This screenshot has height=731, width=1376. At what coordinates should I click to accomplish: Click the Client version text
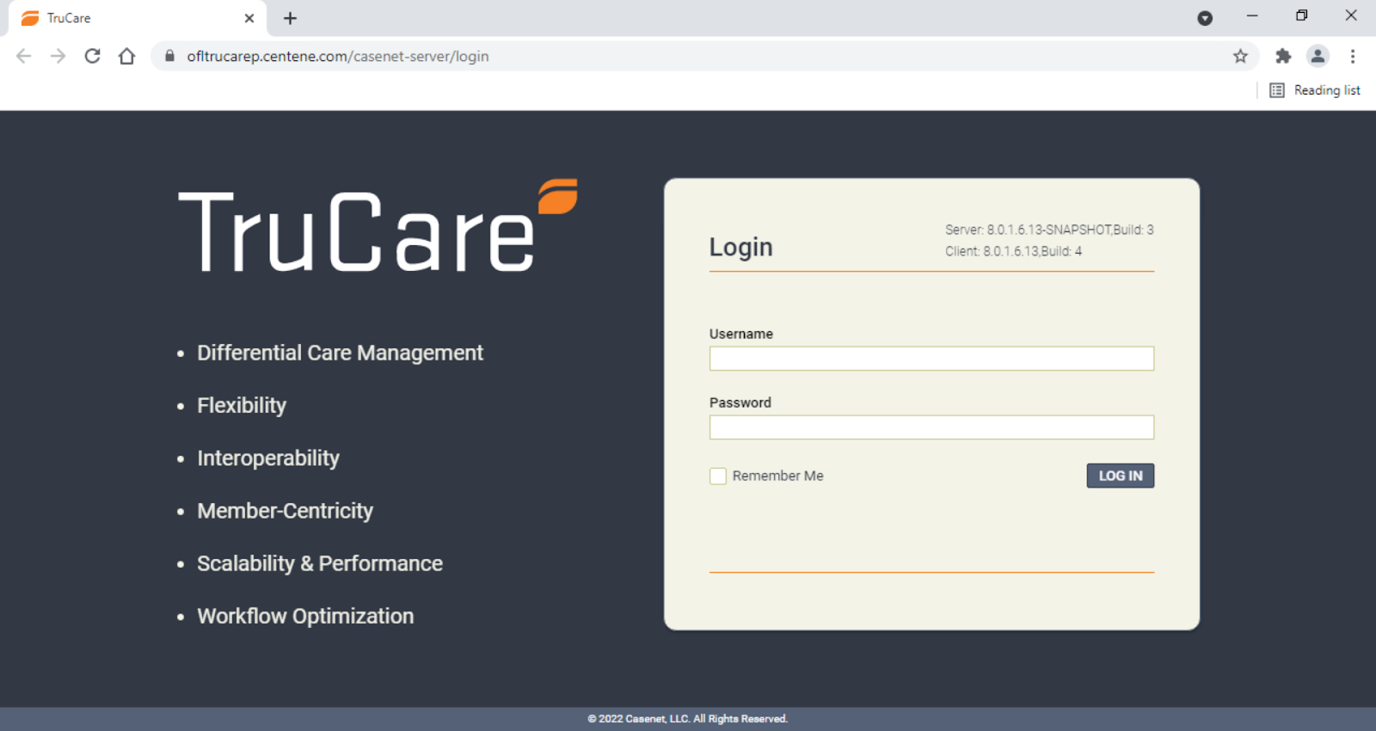point(1013,251)
